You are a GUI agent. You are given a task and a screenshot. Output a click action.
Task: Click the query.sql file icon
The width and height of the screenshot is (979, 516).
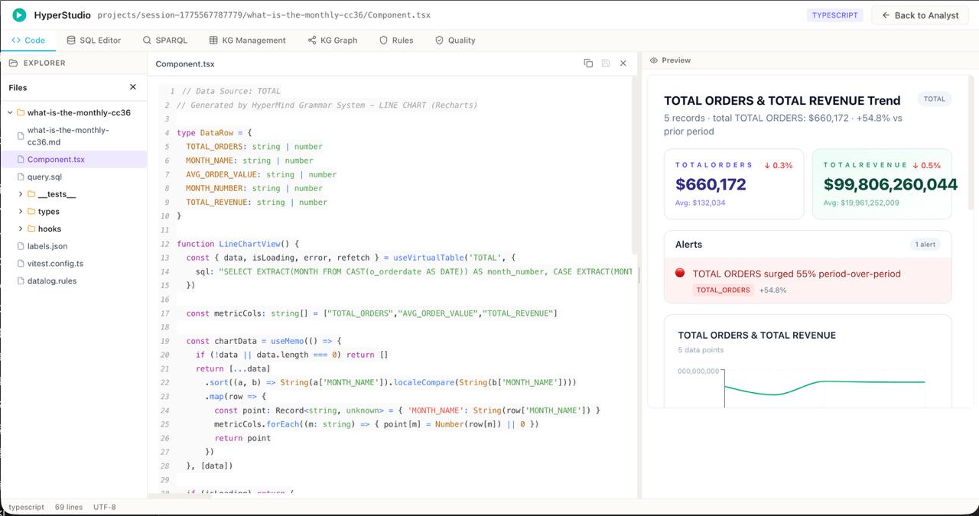click(21, 177)
